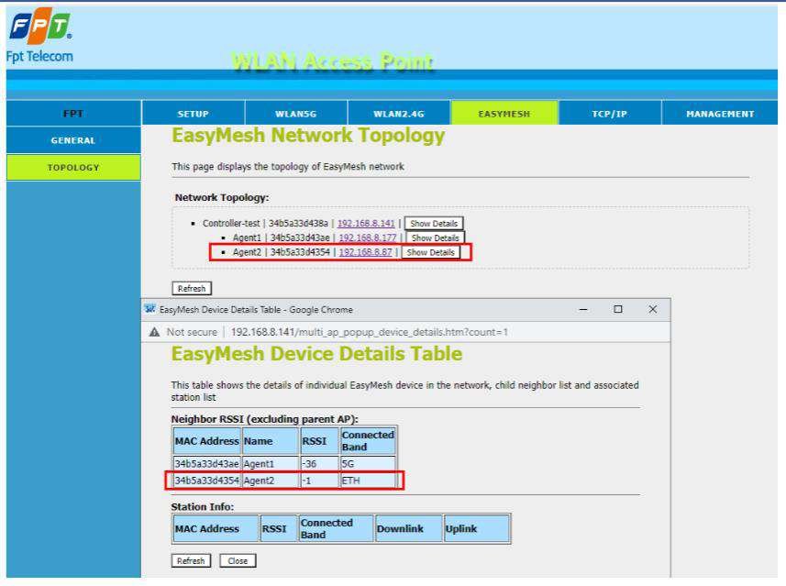Image resolution: width=786 pixels, height=586 pixels.
Task: Select the EASYMESH tab
Action: 504,114
